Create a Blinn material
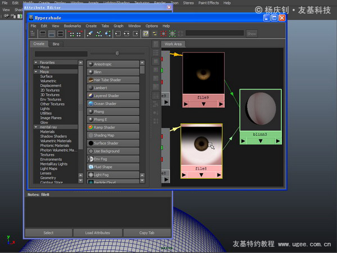The height and width of the screenshot is (253, 337). [x=113, y=72]
